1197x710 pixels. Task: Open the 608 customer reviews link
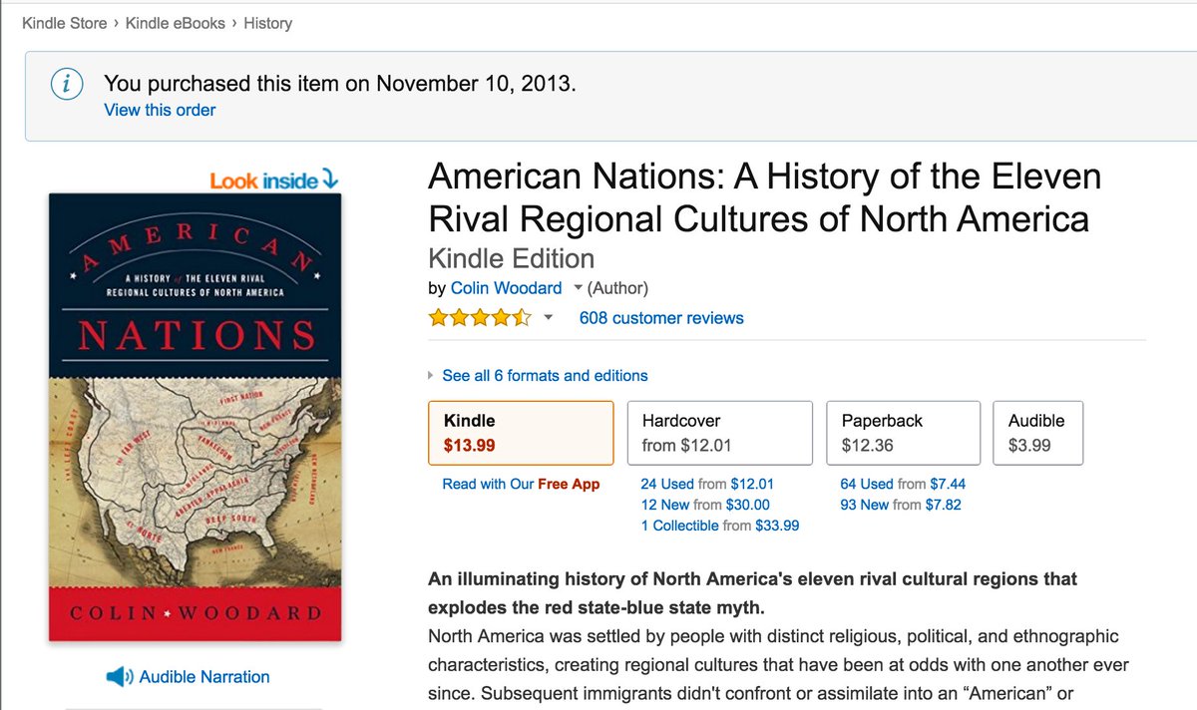click(x=661, y=318)
